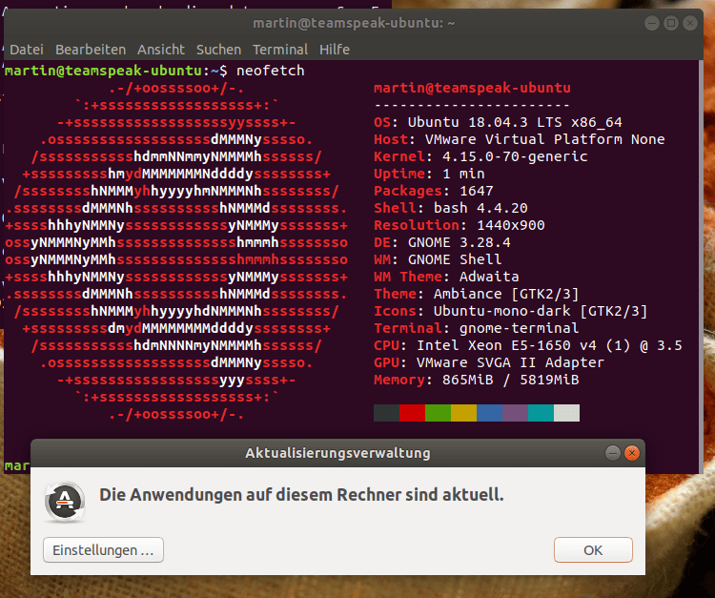The height and width of the screenshot is (598, 715).
Task: Click the Shell value bash 4.4.20
Action: tap(480, 208)
